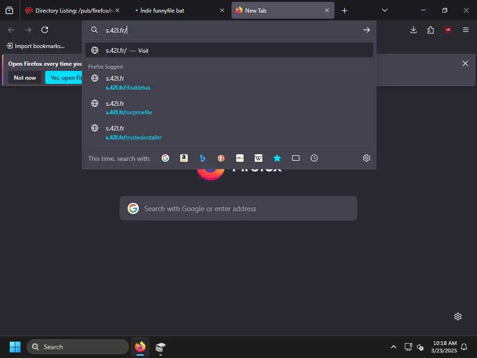Select the New Tab tab
Viewport: 477px width, 358px height.
pos(283,11)
